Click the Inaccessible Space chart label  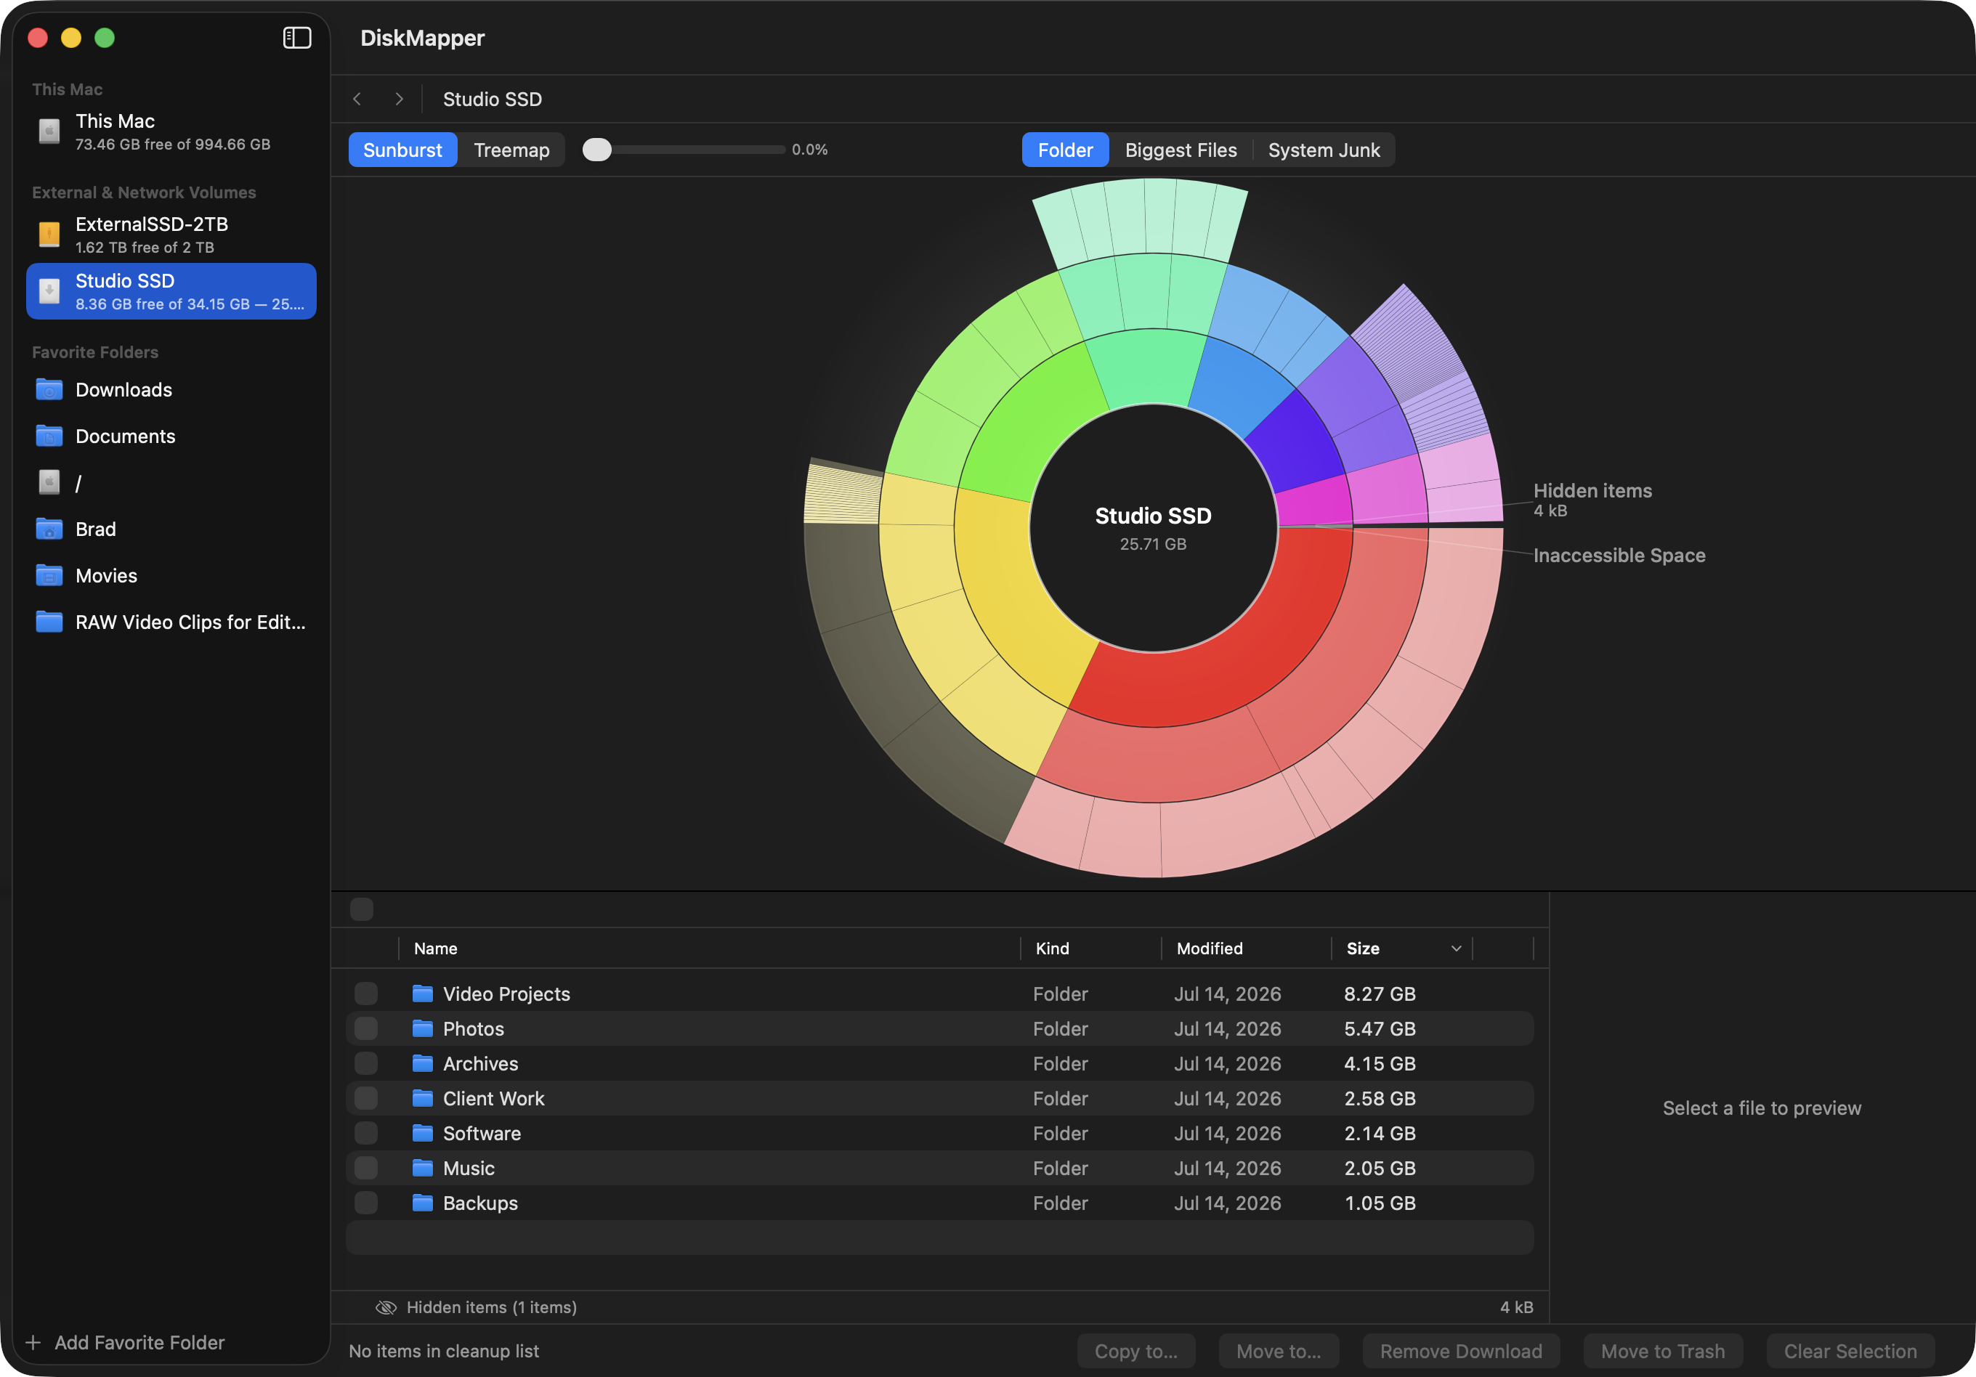pyautogui.click(x=1619, y=555)
